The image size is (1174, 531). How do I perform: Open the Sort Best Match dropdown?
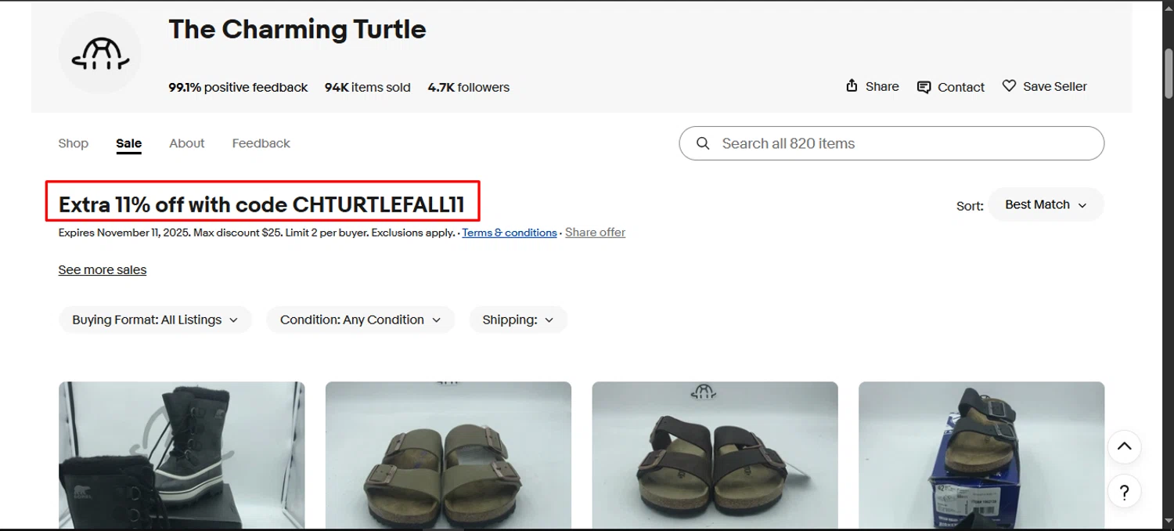pos(1046,204)
